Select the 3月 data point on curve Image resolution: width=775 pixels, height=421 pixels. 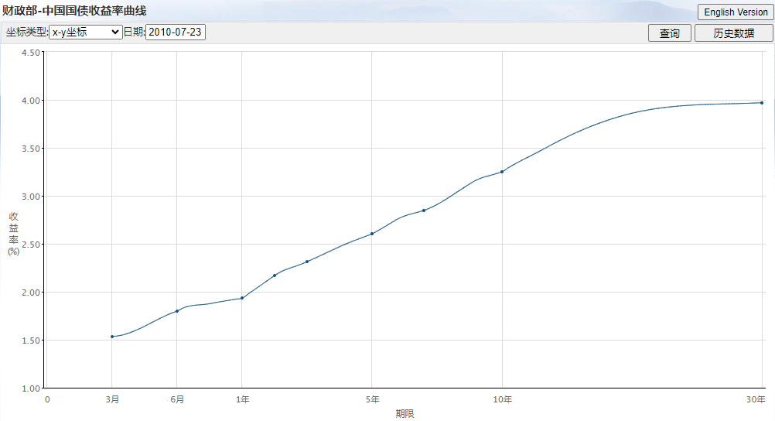coord(112,337)
